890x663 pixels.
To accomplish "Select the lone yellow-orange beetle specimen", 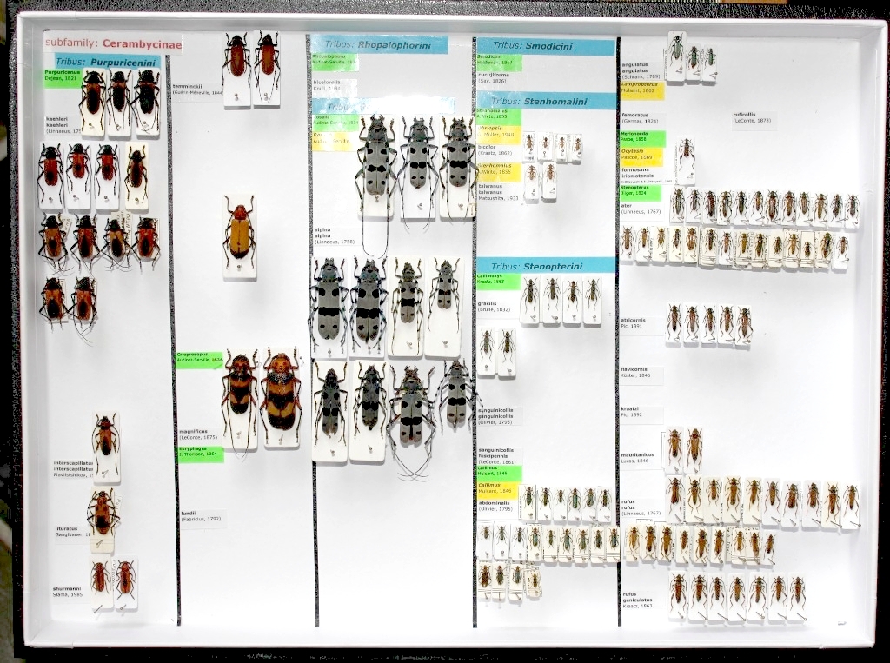I will (x=239, y=235).
